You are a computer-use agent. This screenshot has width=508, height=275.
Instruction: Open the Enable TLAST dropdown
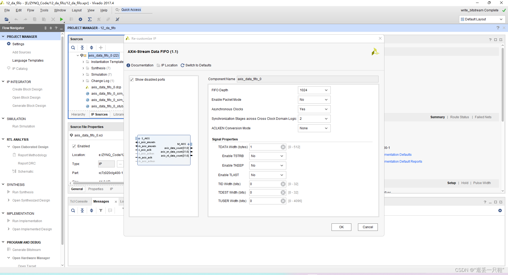coord(267,175)
